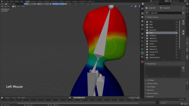
Task: Open the View Layer properties tab icon
Action: click(142, 21)
